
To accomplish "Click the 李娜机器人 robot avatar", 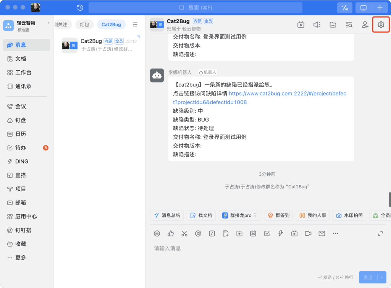I will [157, 75].
